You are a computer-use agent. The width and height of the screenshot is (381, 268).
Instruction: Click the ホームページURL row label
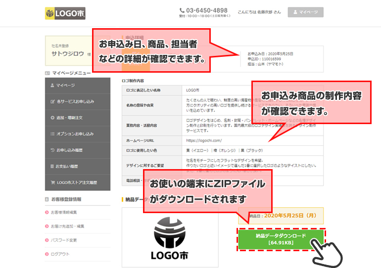pyautogui.click(x=140, y=140)
